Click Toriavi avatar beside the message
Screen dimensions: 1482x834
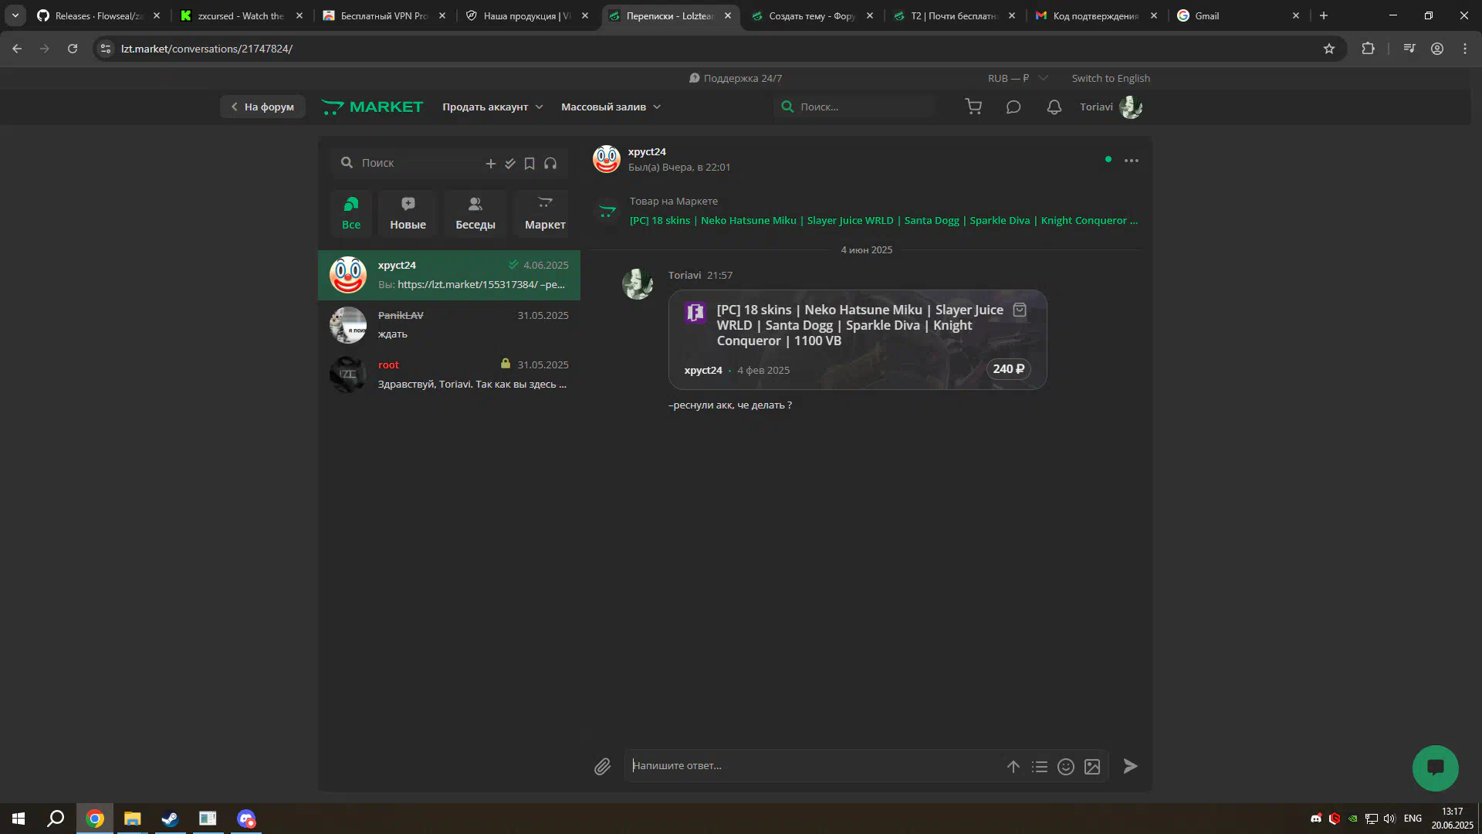pyautogui.click(x=638, y=284)
